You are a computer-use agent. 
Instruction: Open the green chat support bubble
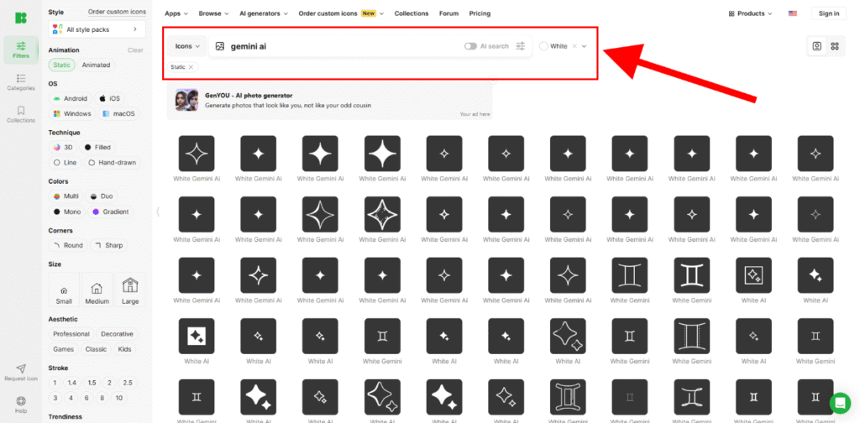[x=839, y=402]
